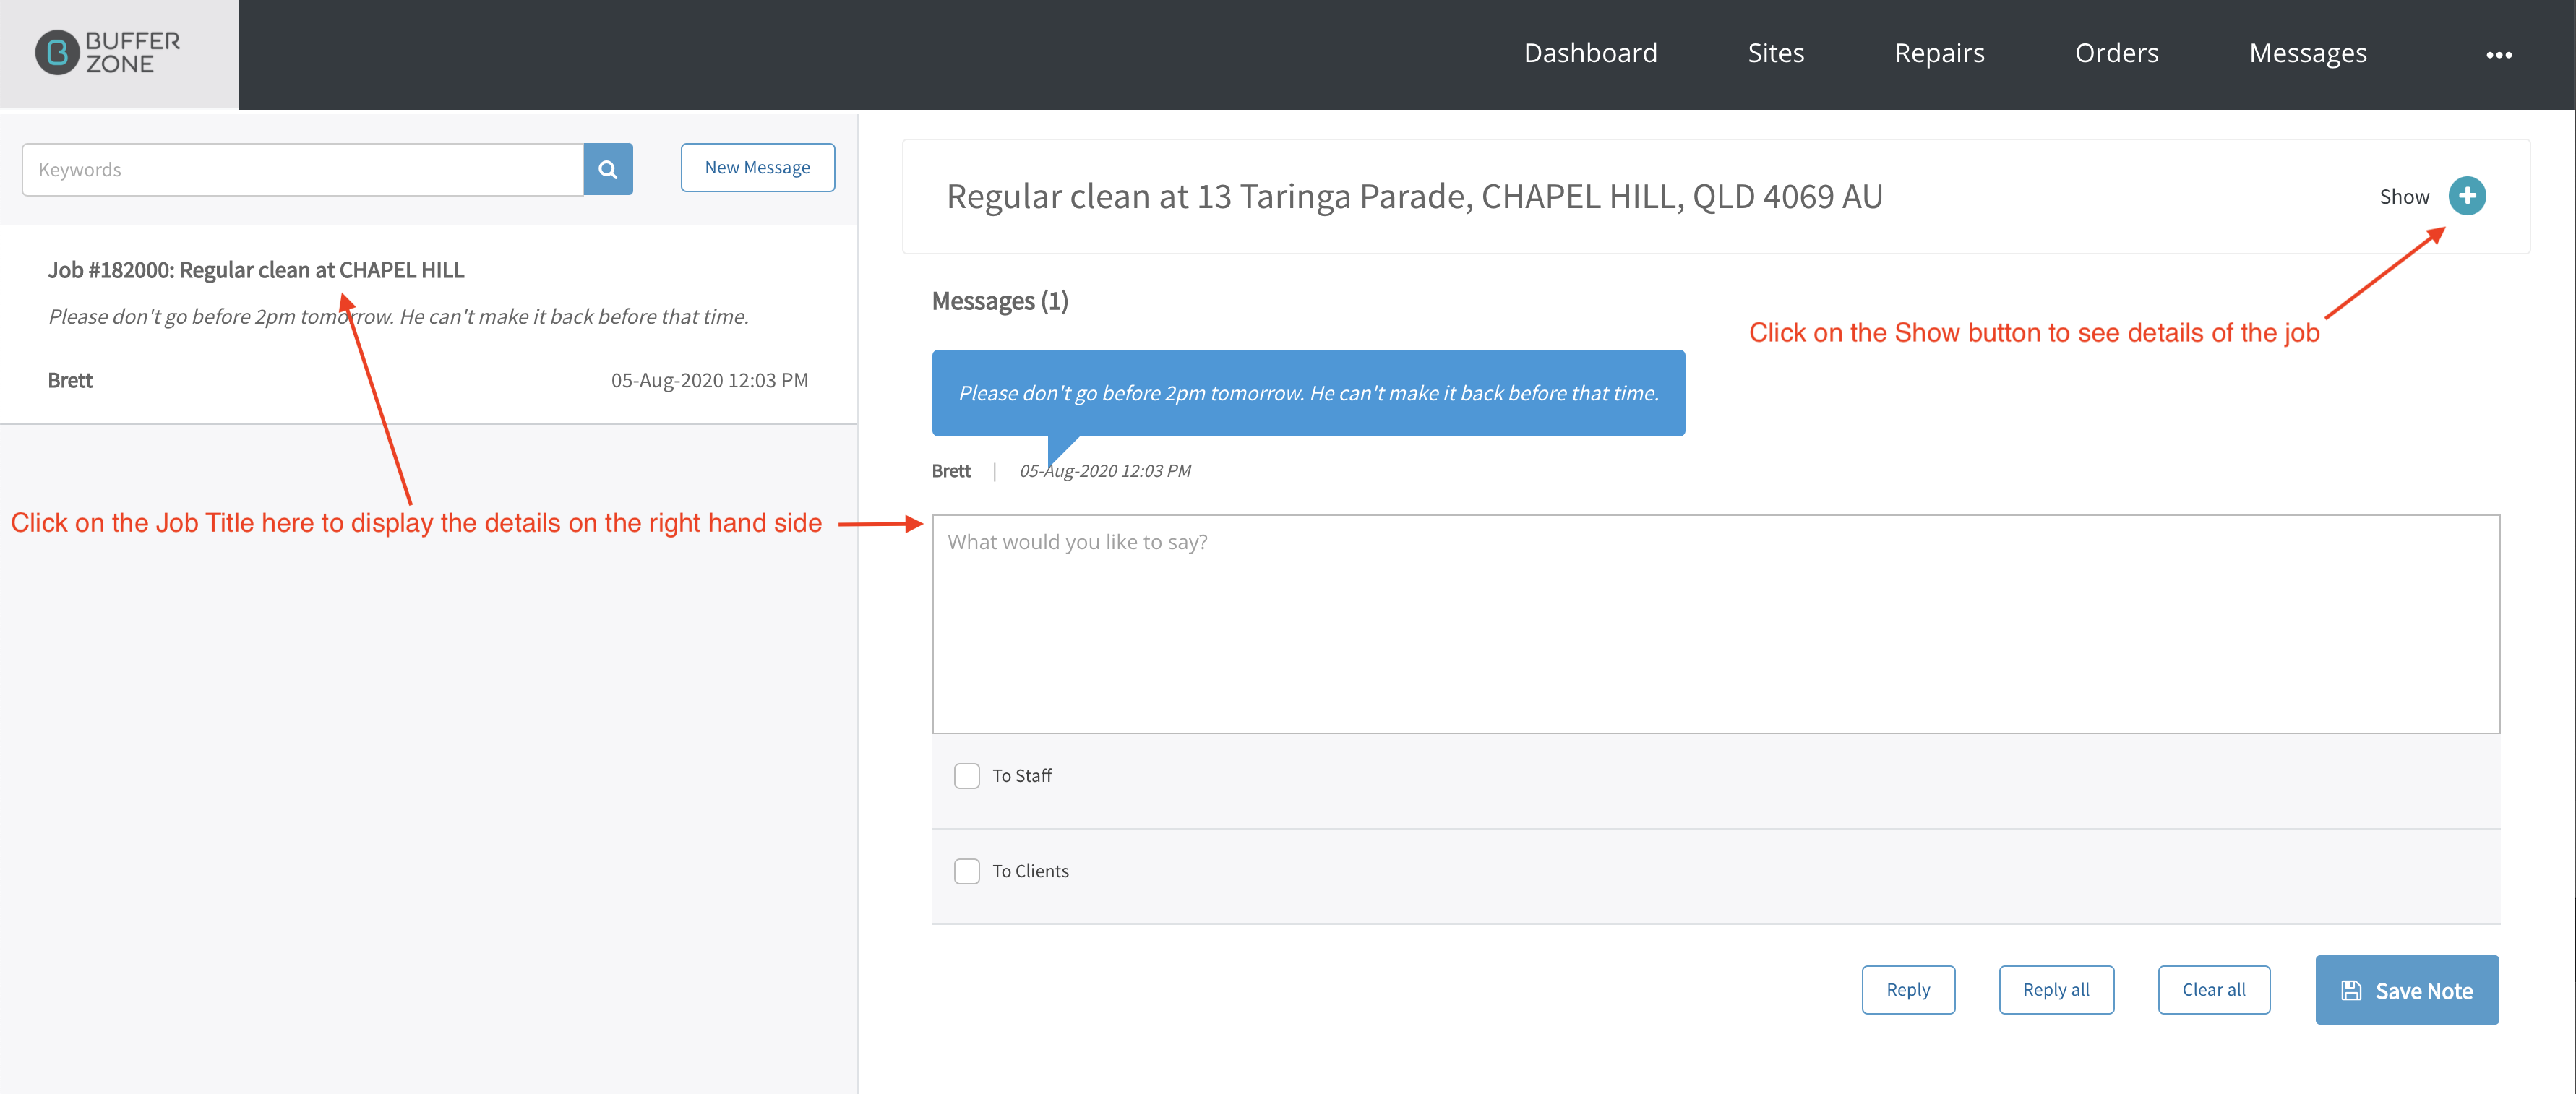Click the Save Note button

tap(2406, 990)
